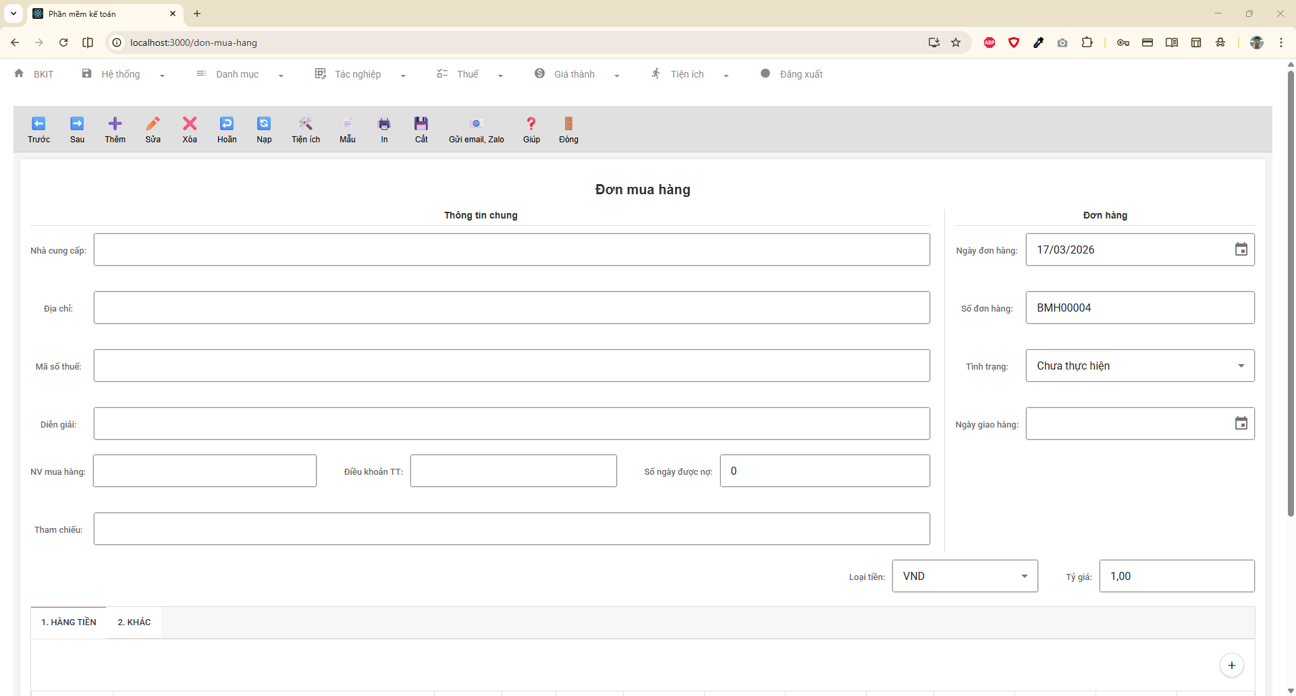The image size is (1296, 696).
Task: Open Giúp help question mark icon
Action: coord(531,124)
